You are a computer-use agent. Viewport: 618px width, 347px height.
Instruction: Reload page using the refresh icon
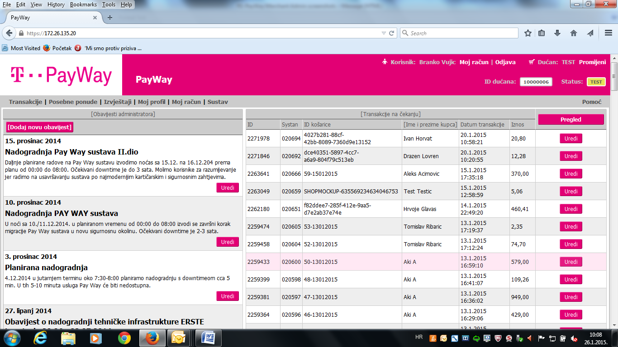pyautogui.click(x=392, y=33)
